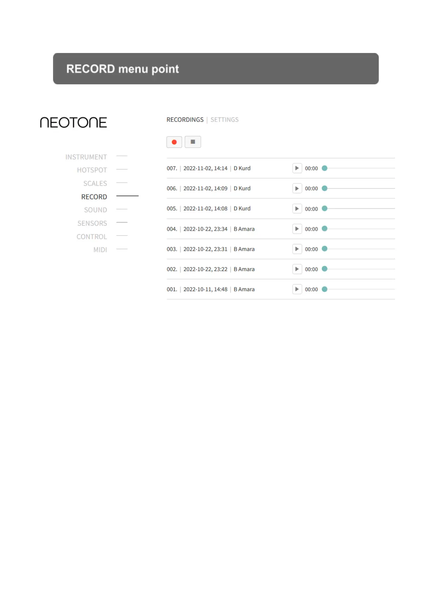Click the 003. recording number
Viewport: 430px width, 607px height.
click(x=172, y=249)
